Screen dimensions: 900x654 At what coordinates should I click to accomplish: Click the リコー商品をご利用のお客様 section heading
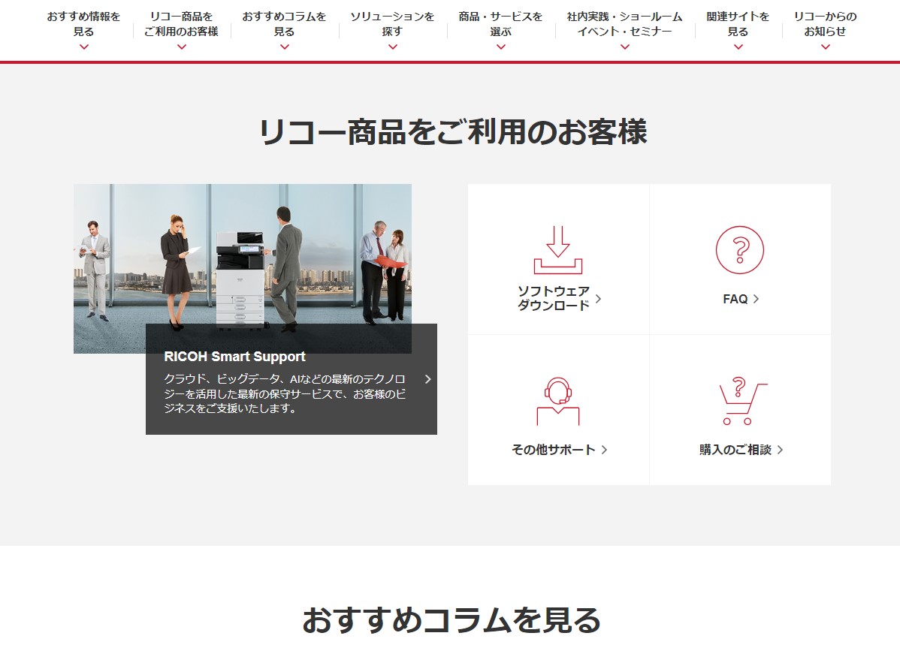[452, 131]
